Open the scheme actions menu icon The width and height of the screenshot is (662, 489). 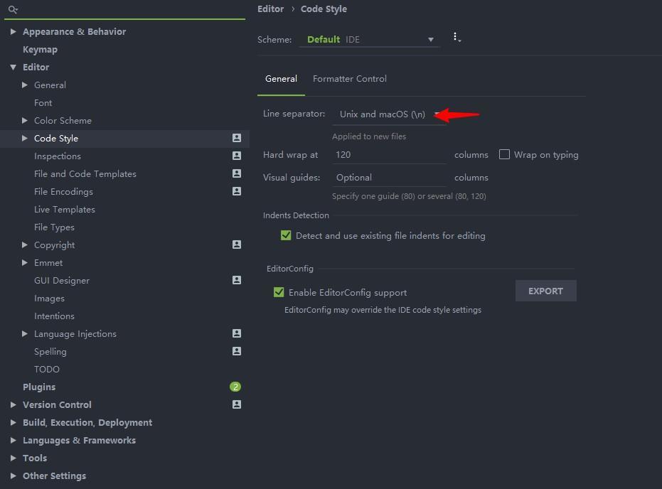pos(457,38)
